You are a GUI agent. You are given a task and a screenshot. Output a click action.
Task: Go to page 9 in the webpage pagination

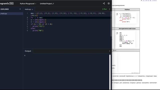[156, 0]
